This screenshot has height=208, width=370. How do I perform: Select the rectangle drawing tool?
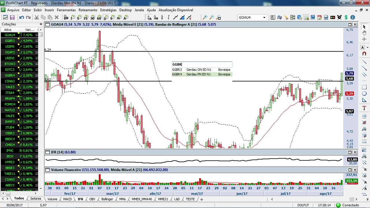click(364, 87)
